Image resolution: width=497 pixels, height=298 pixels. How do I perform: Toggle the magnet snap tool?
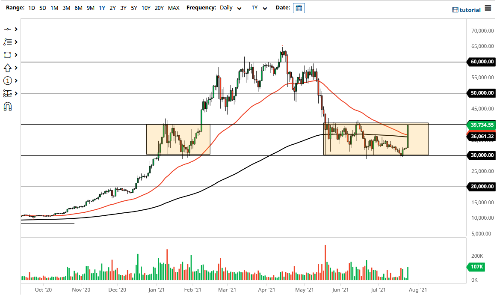pyautogui.click(x=7, y=106)
